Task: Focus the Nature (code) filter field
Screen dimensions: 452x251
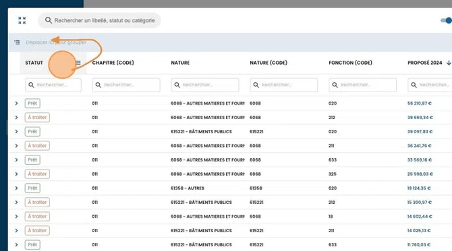Action: tap(283, 85)
